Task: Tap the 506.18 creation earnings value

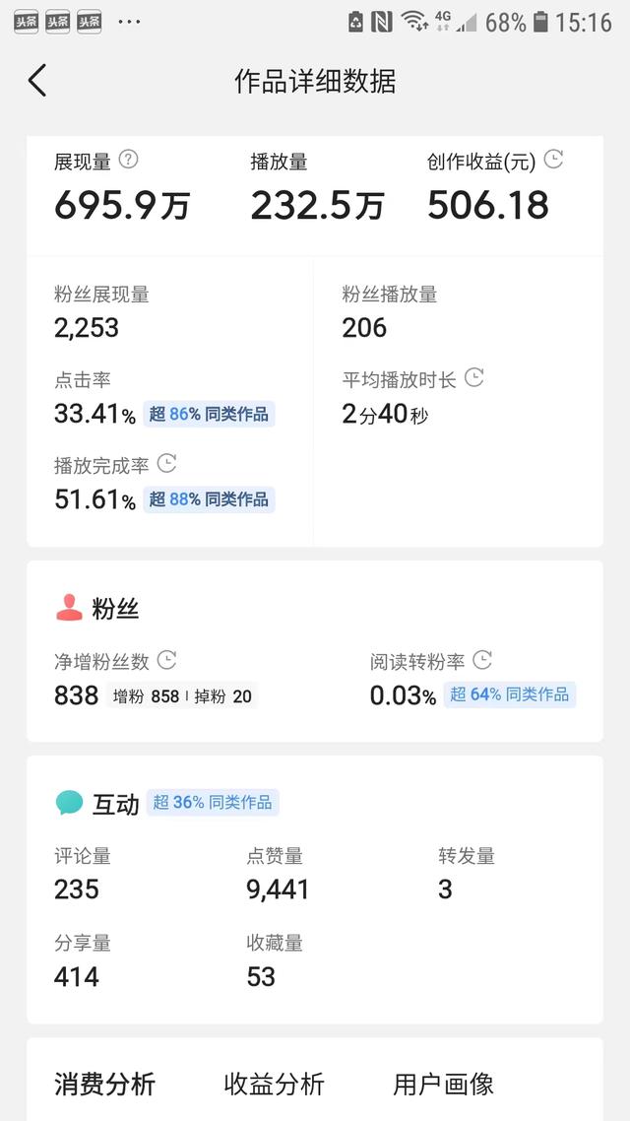Action: coord(488,205)
